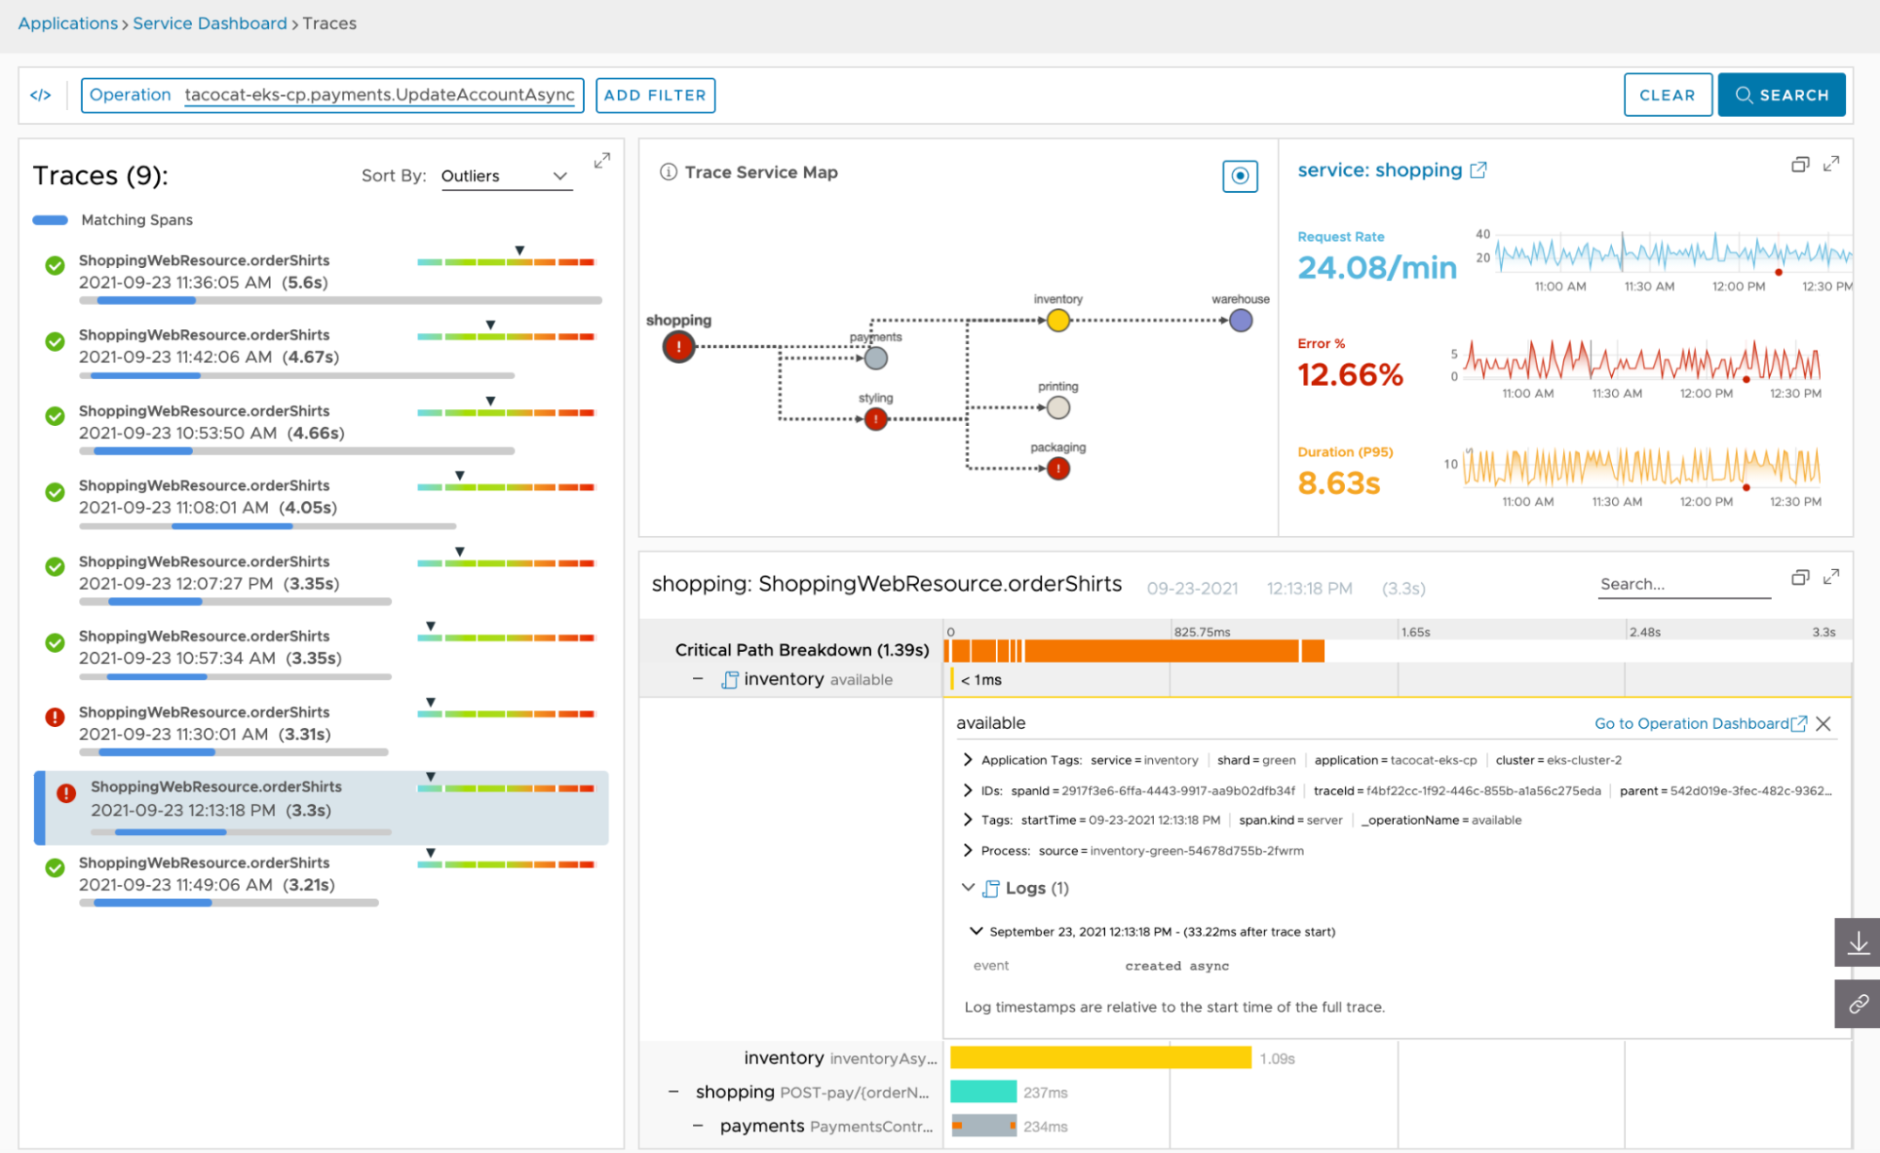Screen dimensions: 1880x1153
Task: Click ADD FILTER button in search bar
Action: point(653,94)
